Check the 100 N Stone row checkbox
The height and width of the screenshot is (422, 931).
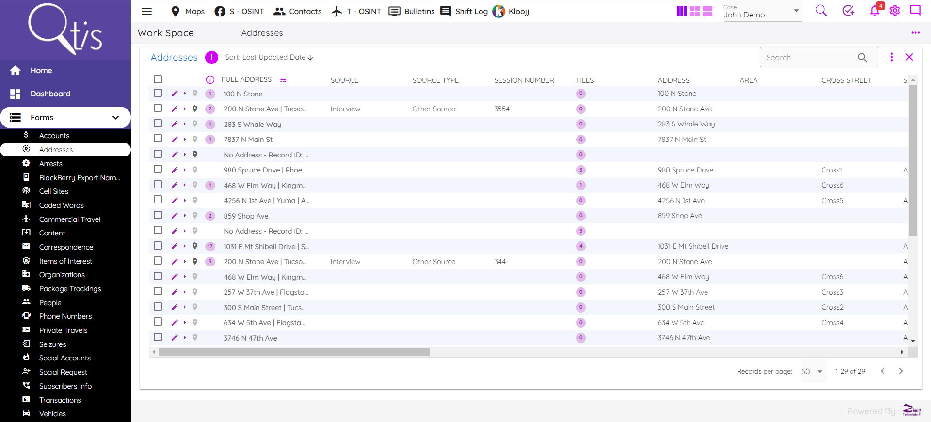click(x=158, y=93)
